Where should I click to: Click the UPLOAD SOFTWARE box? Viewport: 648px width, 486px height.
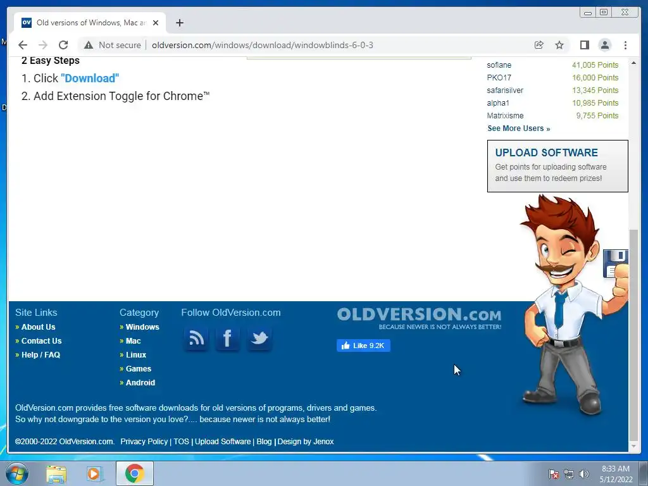click(558, 166)
